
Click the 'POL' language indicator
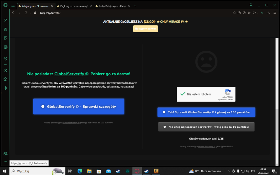[x=253, y=171]
